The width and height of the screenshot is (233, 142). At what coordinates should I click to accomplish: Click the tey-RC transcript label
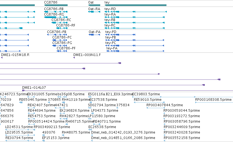[110, 25]
